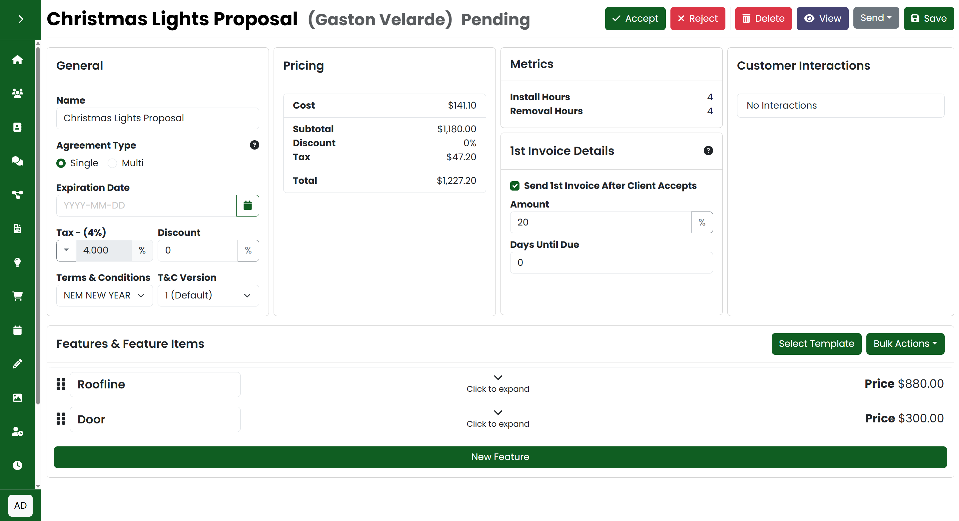Expand the Roofline feature
This screenshot has height=521, width=959.
pos(498,384)
